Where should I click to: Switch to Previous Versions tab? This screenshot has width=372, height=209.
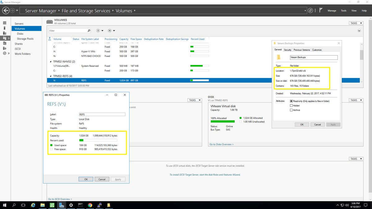point(302,50)
